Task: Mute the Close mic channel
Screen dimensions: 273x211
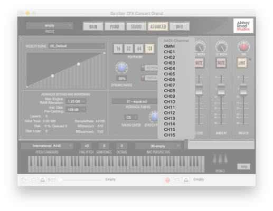Action: [199, 63]
